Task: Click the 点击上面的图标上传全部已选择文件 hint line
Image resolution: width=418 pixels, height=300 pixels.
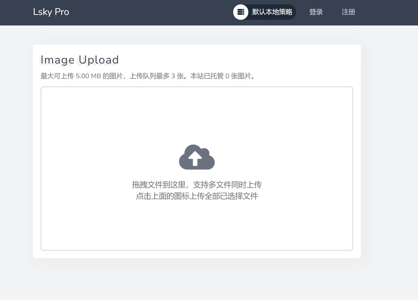Action: tap(197, 196)
